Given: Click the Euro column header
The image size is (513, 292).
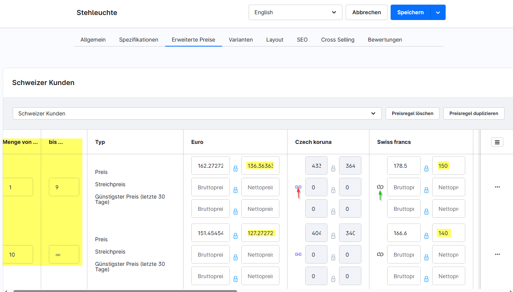Looking at the screenshot, I should pos(198,142).
